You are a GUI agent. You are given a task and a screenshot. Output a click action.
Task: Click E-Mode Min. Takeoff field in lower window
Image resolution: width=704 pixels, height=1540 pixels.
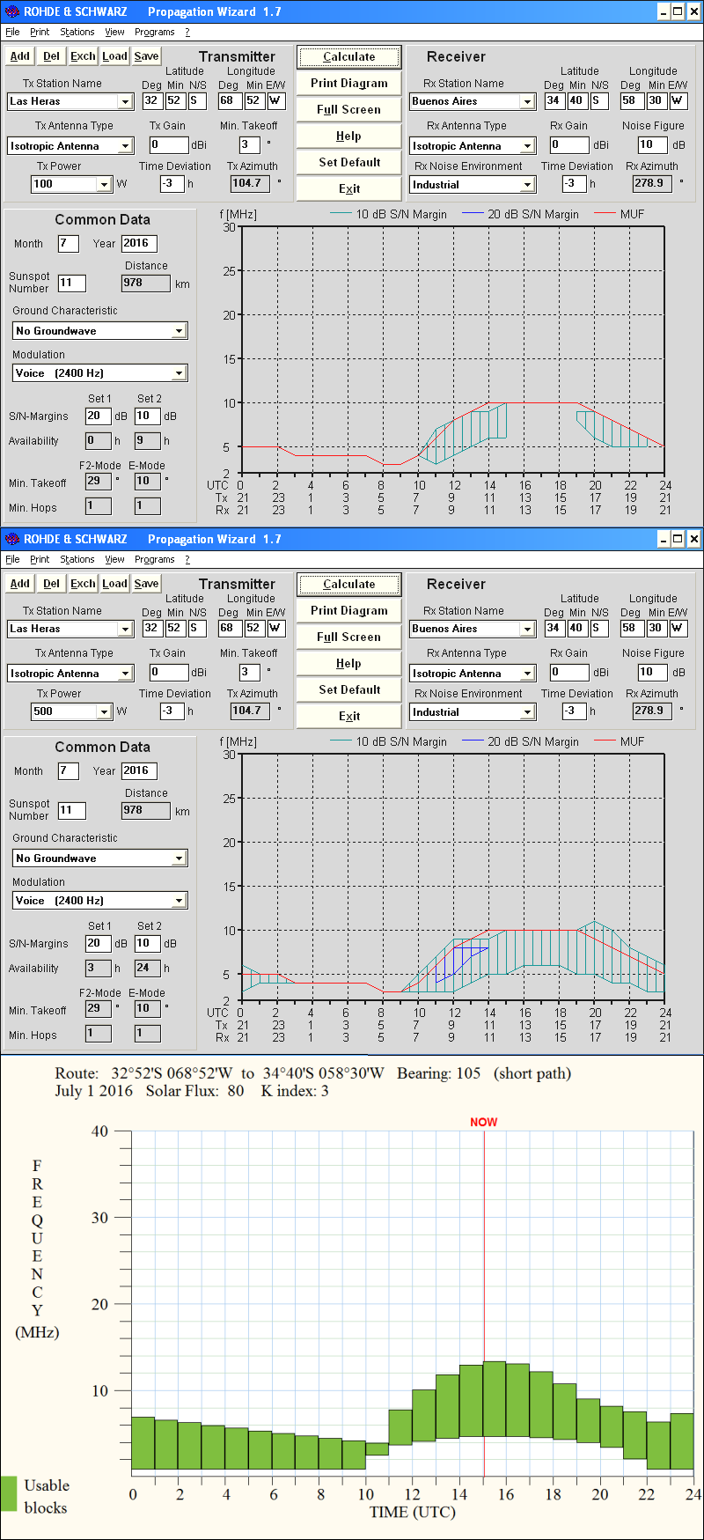(147, 1008)
